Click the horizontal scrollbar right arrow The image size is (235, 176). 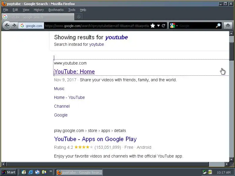pyautogui.click(x=227, y=164)
